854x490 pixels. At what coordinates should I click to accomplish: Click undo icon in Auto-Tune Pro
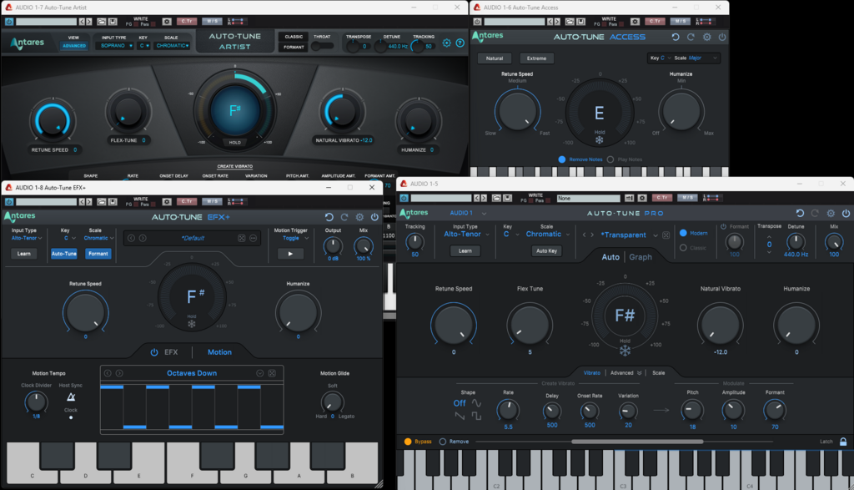800,213
